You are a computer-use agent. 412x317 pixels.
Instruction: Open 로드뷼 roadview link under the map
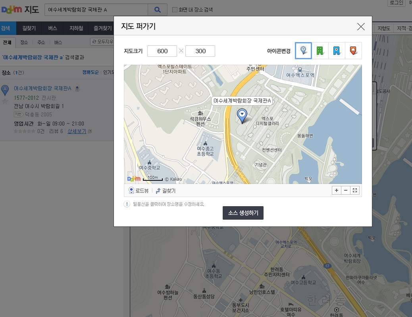pyautogui.click(x=139, y=191)
